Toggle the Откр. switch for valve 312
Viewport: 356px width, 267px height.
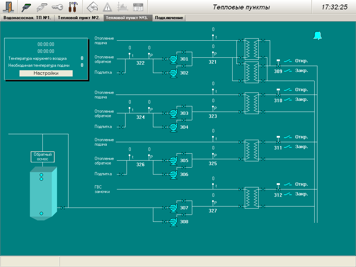point(288,184)
